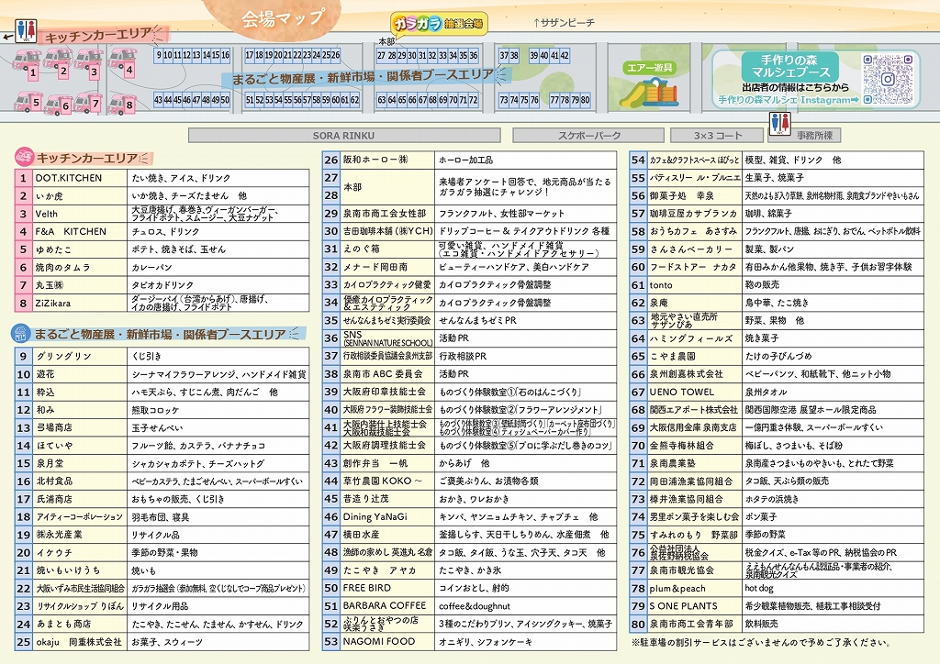Select kitchen car number 5 on the map
Viewport: 940px width, 664px height.
tap(28, 103)
